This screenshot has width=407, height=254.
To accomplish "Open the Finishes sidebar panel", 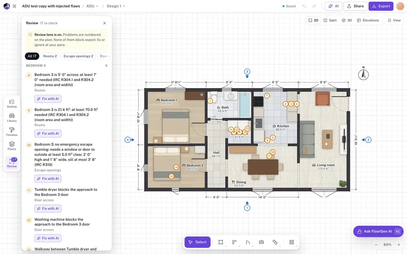I will [12, 132].
